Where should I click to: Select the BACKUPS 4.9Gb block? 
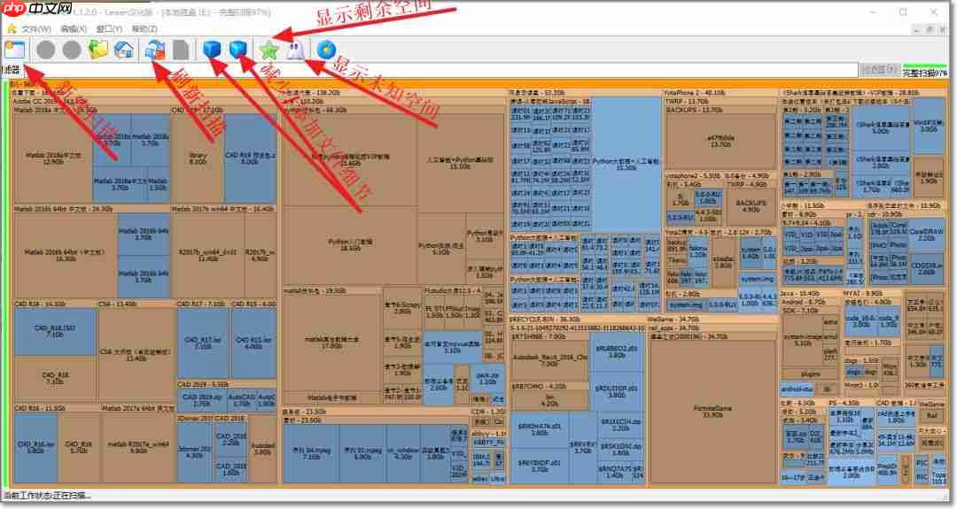[x=751, y=206]
